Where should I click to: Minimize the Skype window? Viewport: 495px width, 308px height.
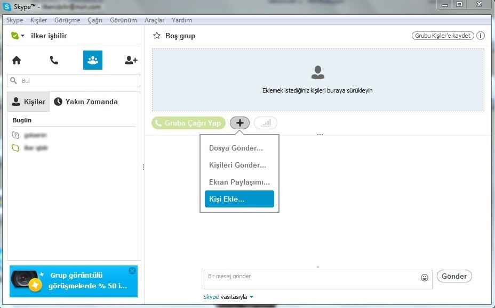[x=445, y=4]
